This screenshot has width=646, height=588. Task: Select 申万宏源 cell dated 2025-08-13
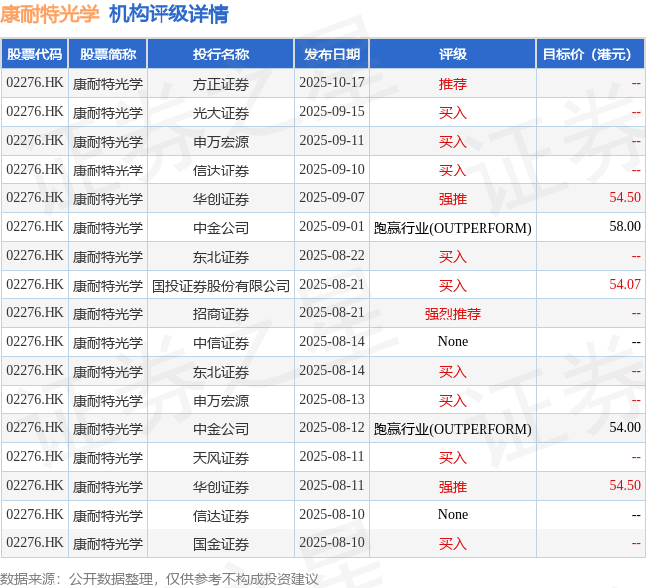pos(221,401)
